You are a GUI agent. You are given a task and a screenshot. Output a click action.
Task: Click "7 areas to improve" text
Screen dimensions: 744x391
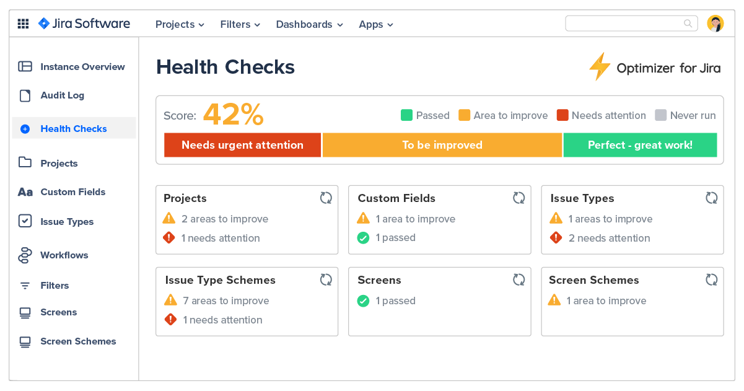[226, 301]
